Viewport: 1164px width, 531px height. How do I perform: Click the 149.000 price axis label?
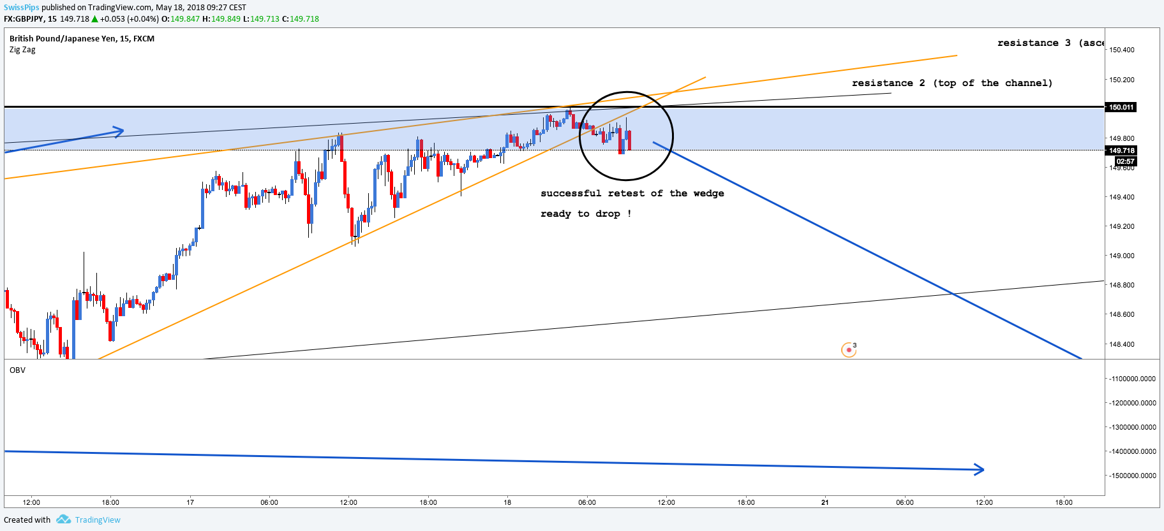click(x=1122, y=256)
